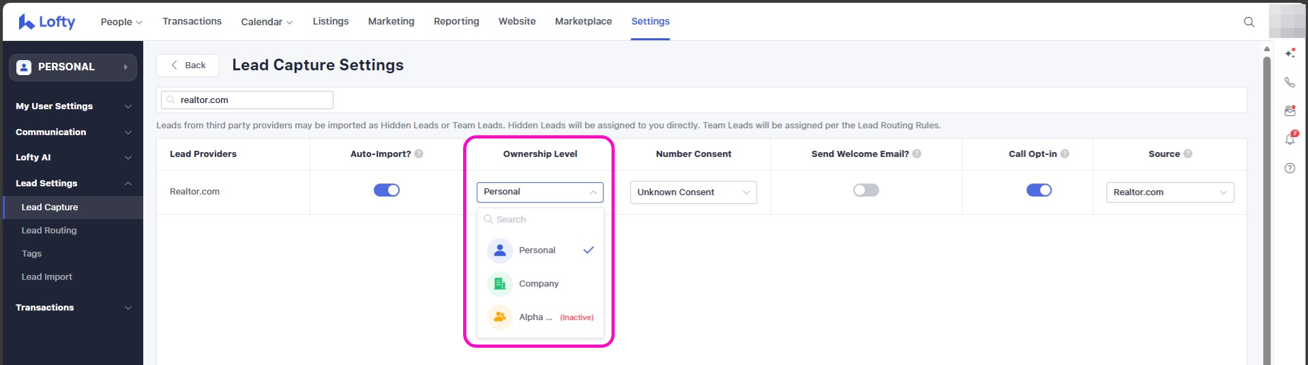Click the Back button

188,65
